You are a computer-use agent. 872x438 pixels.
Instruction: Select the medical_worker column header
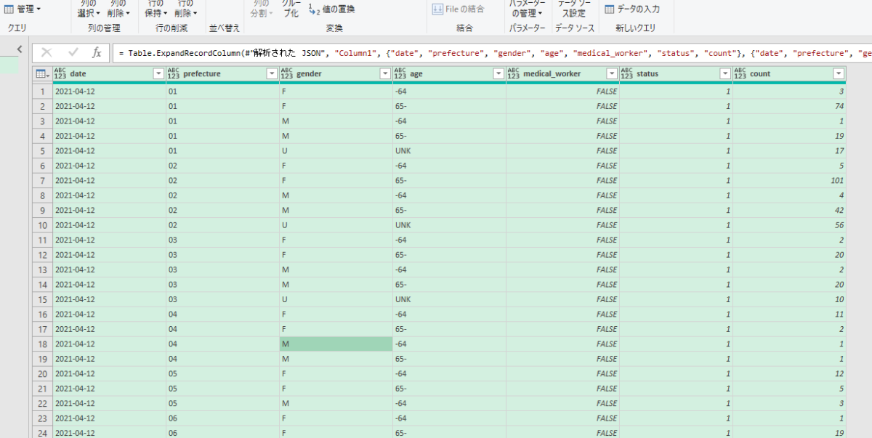(x=562, y=74)
